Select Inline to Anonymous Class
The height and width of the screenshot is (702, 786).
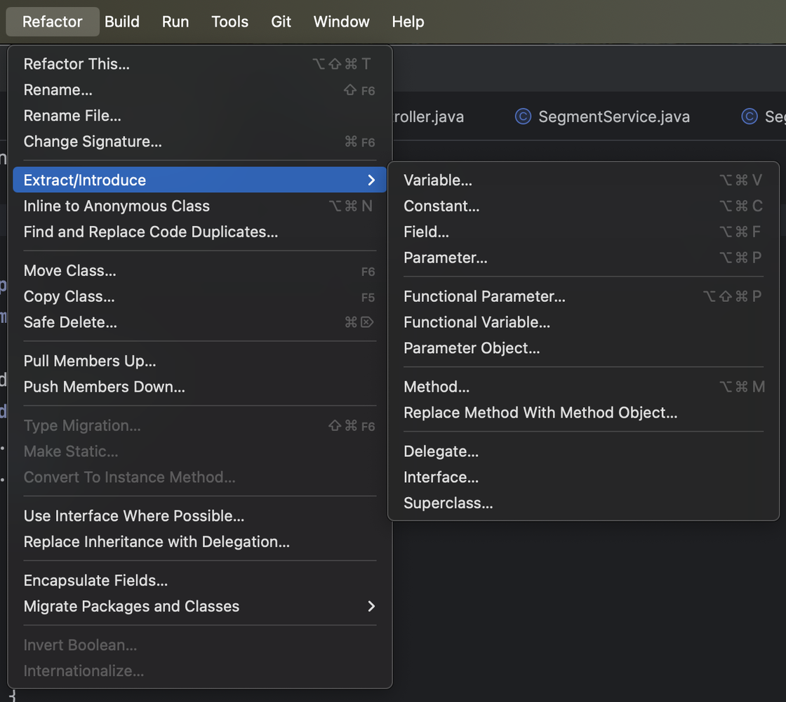coord(199,206)
